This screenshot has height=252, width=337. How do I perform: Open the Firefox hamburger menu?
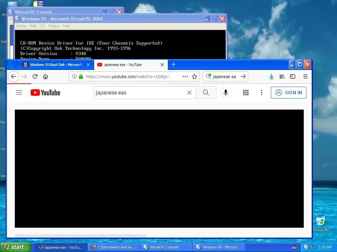tap(305, 76)
